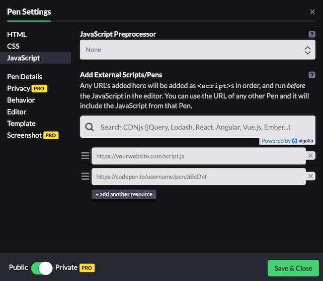Image resolution: width=323 pixels, height=281 pixels.
Task: Click the JavaScript Preprocessor help icon
Action: click(312, 34)
